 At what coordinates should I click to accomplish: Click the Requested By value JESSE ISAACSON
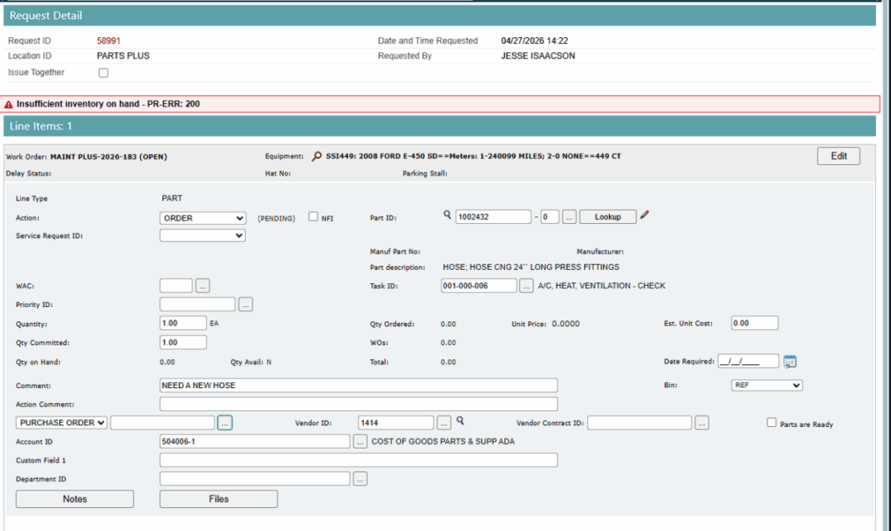[x=538, y=55]
